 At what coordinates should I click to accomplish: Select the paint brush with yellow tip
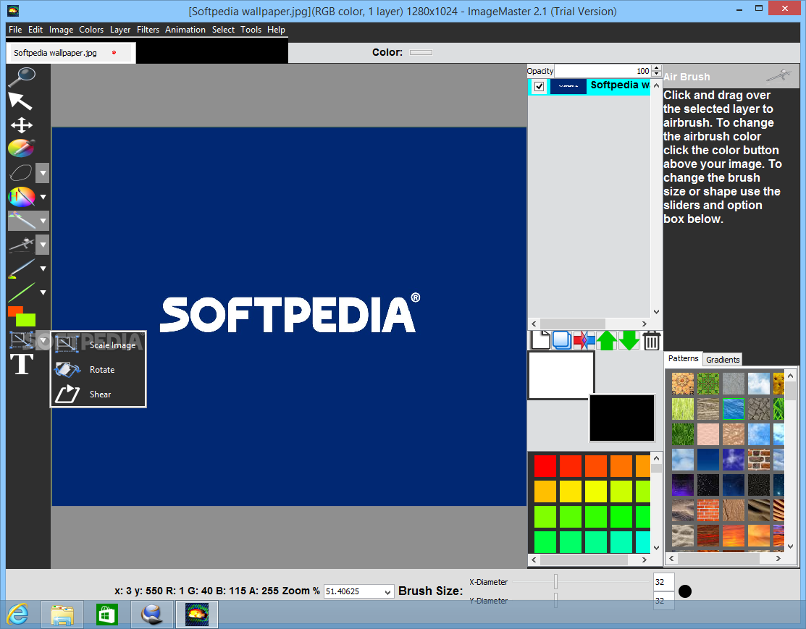pos(22,269)
